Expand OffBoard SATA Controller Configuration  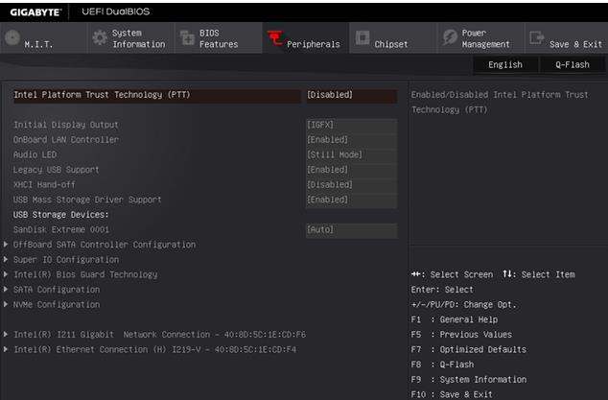(104, 245)
